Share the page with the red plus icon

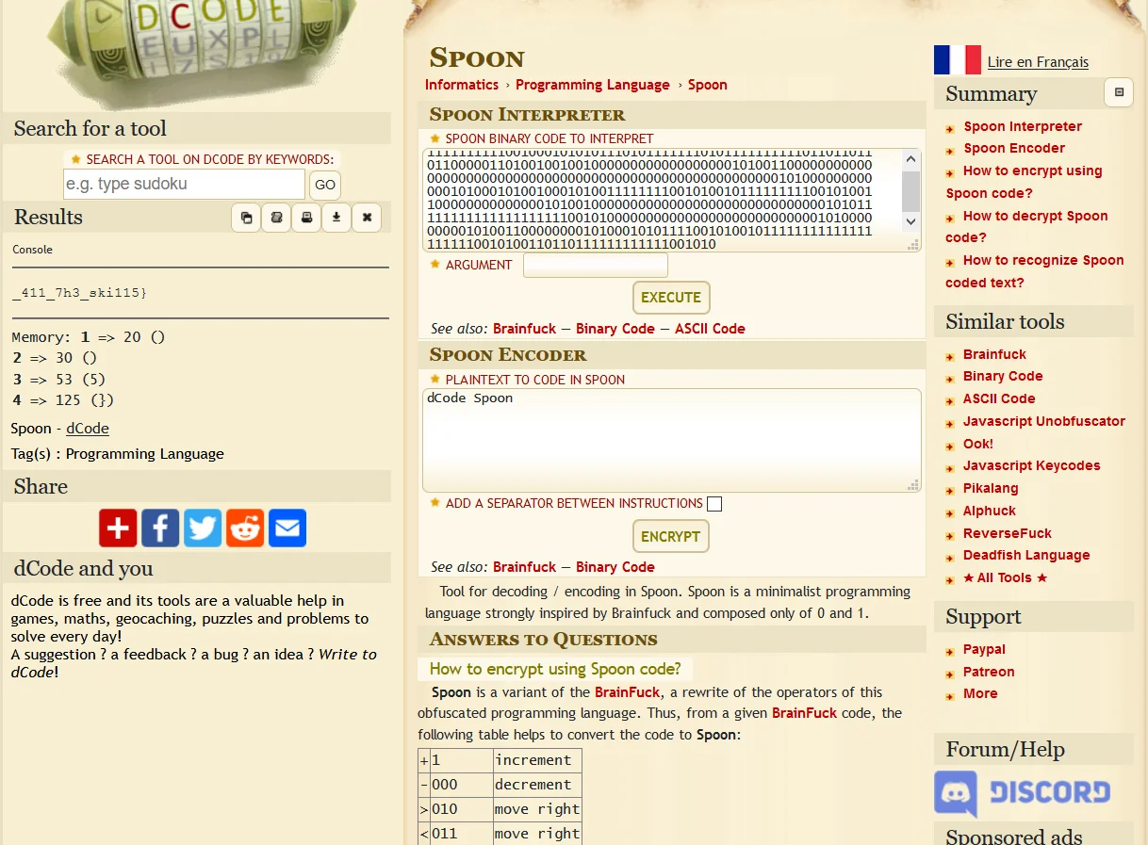pyautogui.click(x=118, y=528)
